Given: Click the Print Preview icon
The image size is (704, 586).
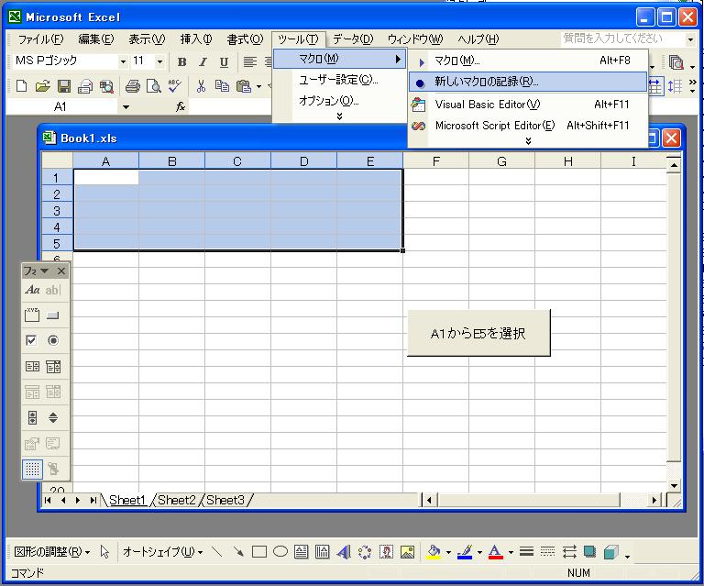Looking at the screenshot, I should [154, 86].
